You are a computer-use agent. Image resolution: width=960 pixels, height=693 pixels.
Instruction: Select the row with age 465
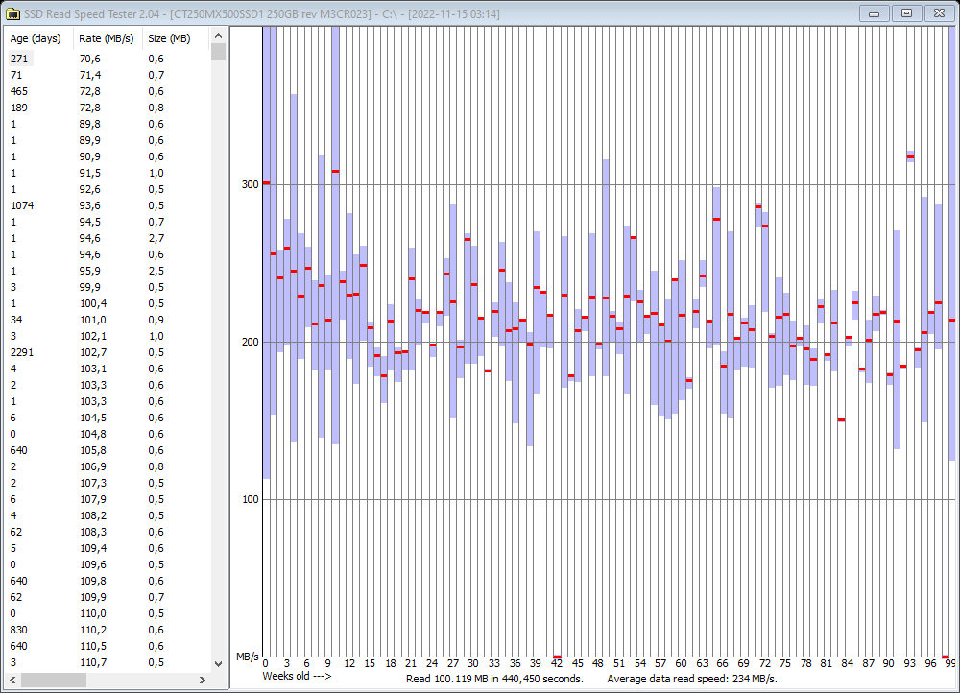tap(108, 91)
